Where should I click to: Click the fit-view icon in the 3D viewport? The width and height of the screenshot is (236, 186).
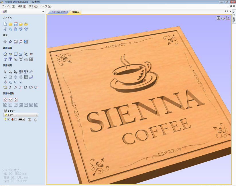(218, 18)
